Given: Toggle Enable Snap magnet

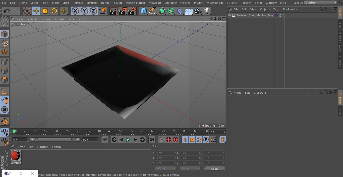Looking at the screenshot, I should [5, 121].
